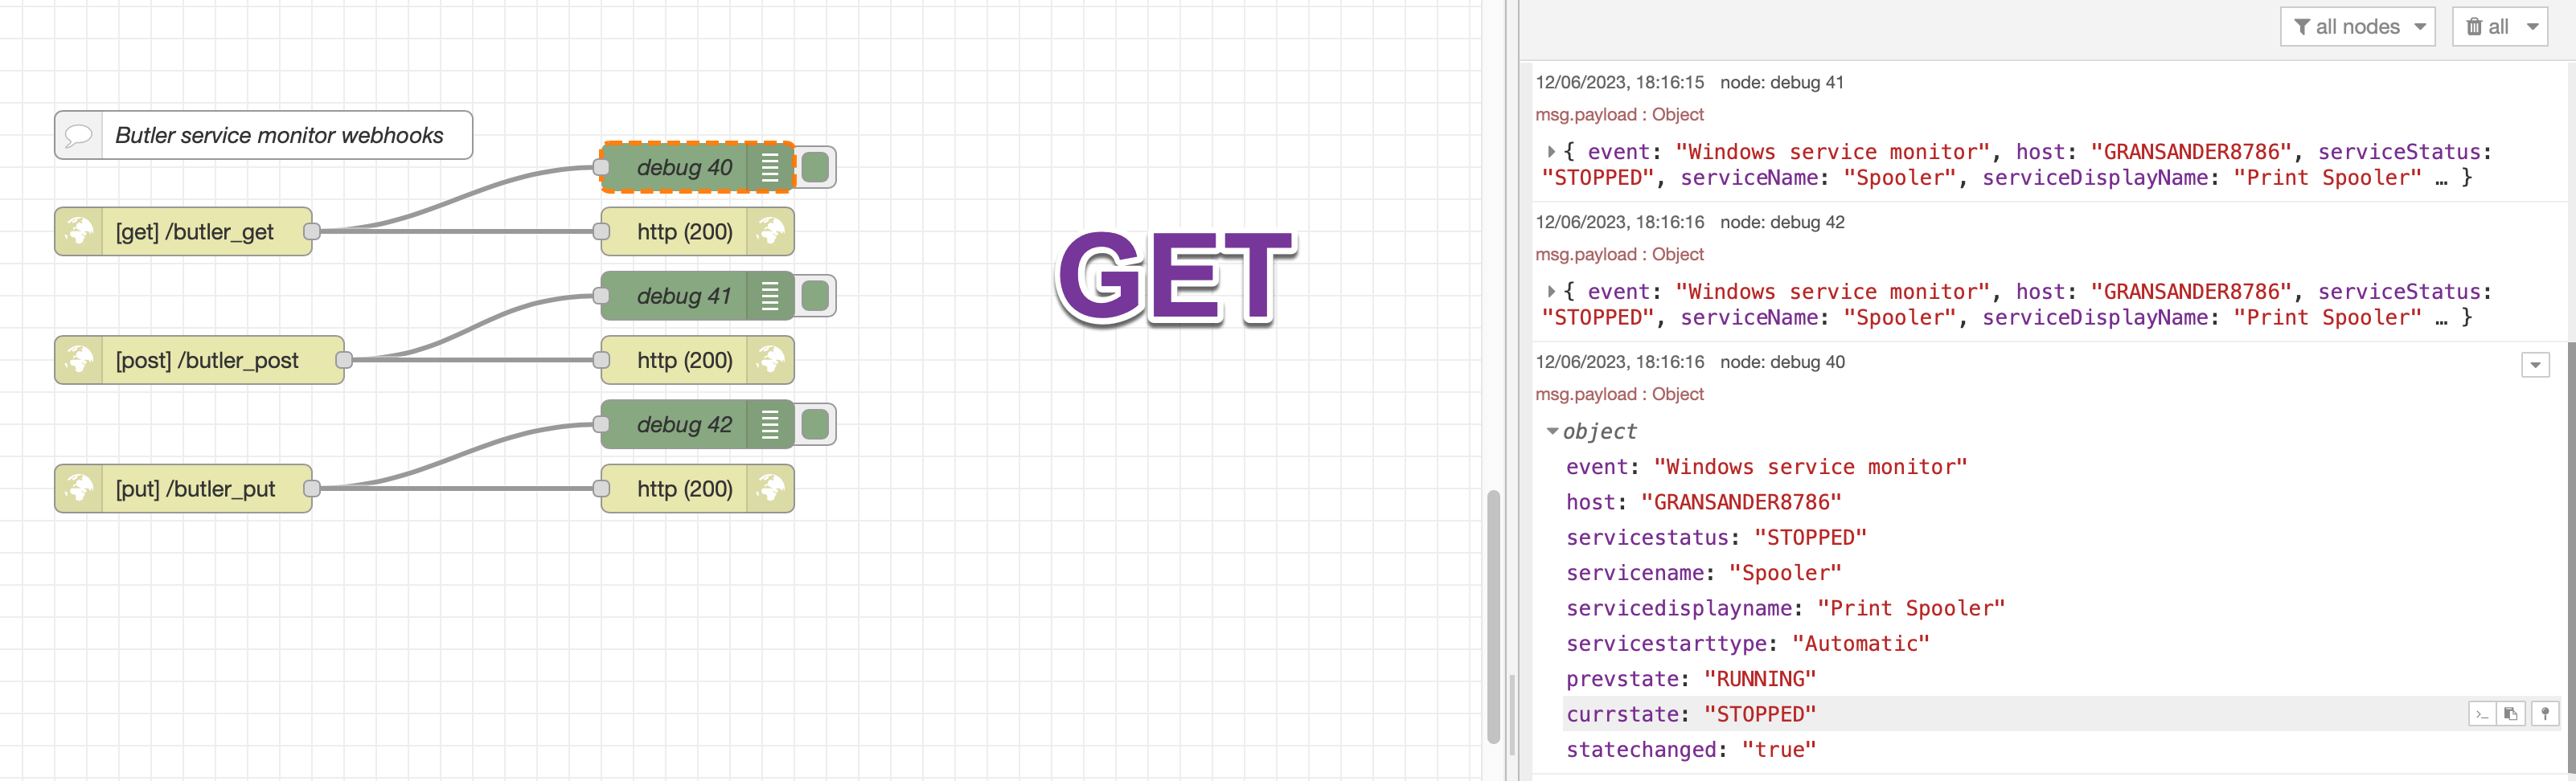The width and height of the screenshot is (2576, 781).
Task: Clear messages with the trash 'all' button
Action: click(2486, 27)
